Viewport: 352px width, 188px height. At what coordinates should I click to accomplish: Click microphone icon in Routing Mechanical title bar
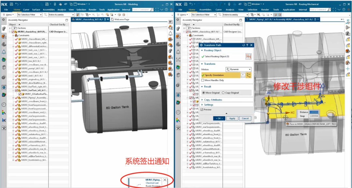pyautogui.click(x=229, y=4)
